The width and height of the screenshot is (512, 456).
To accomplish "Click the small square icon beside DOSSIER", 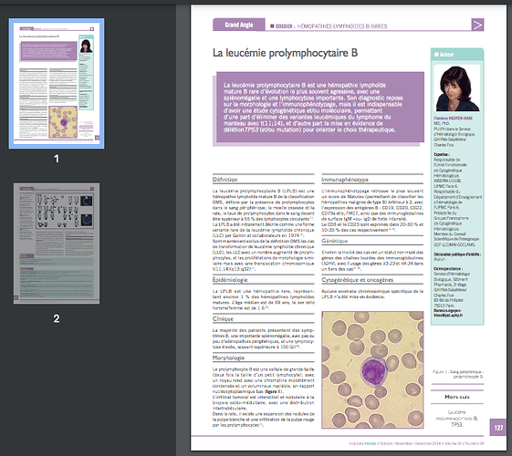I will [272, 26].
